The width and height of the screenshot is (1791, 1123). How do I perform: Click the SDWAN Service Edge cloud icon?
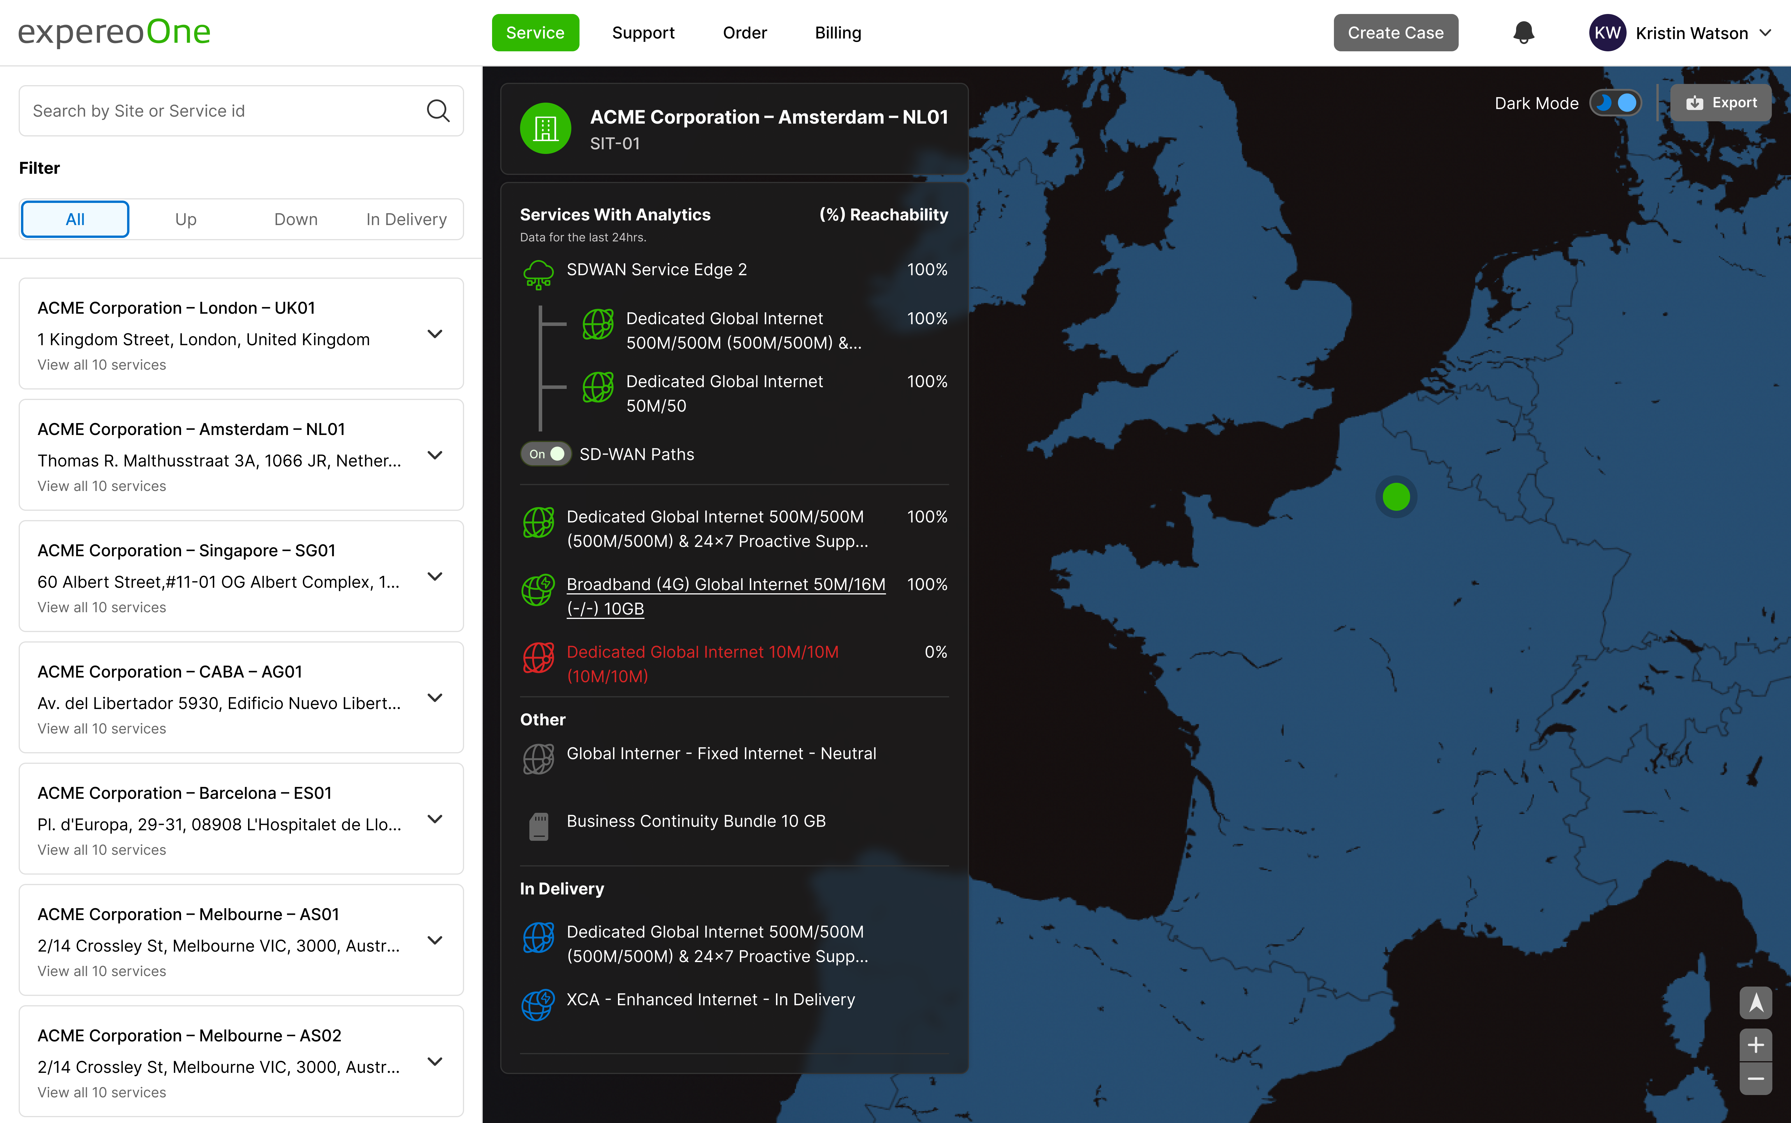click(x=538, y=273)
